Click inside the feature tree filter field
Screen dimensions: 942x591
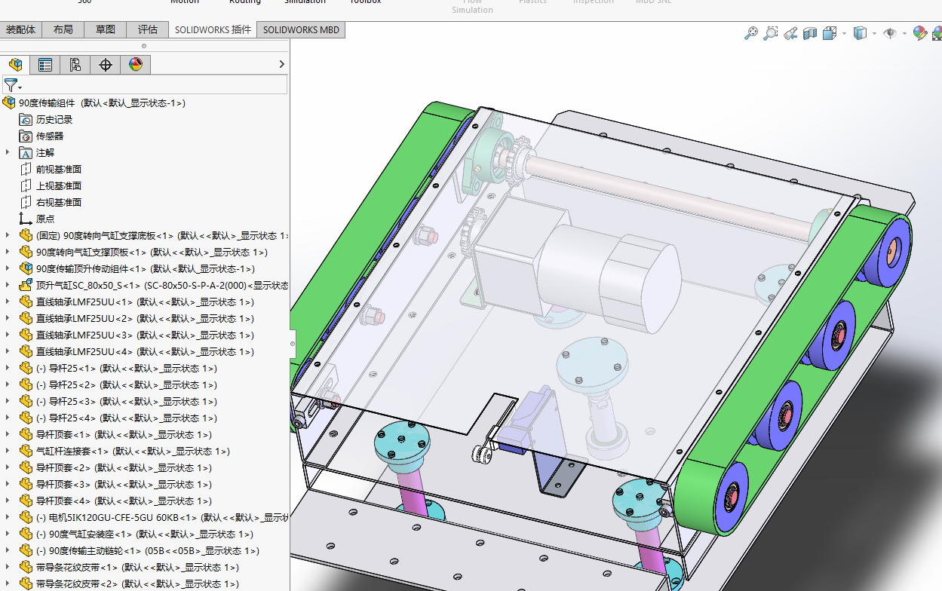pos(145,85)
